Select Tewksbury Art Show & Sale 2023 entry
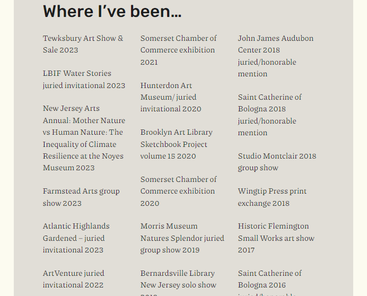Screen dimensions: 367x296 click(x=83, y=44)
